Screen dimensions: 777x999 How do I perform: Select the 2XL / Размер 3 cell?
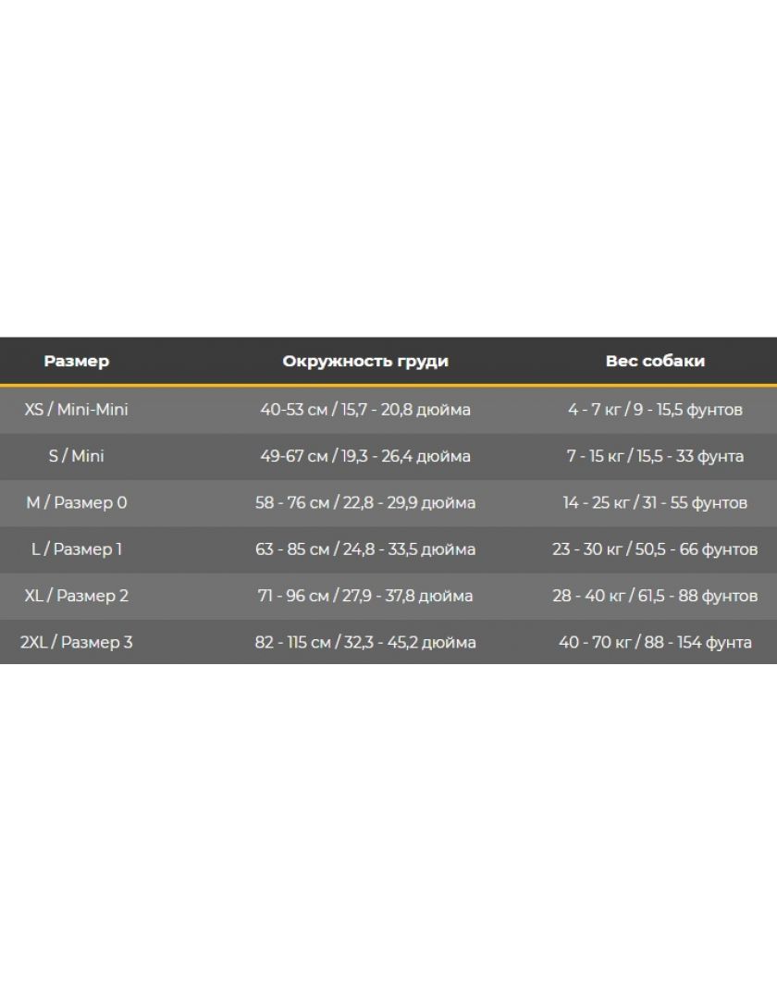(77, 642)
